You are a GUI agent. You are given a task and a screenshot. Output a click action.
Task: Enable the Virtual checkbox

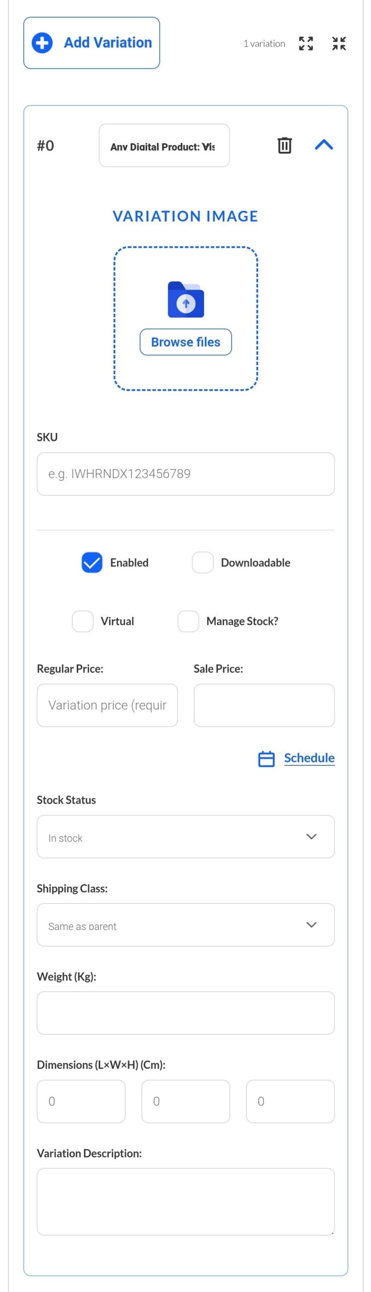click(83, 621)
